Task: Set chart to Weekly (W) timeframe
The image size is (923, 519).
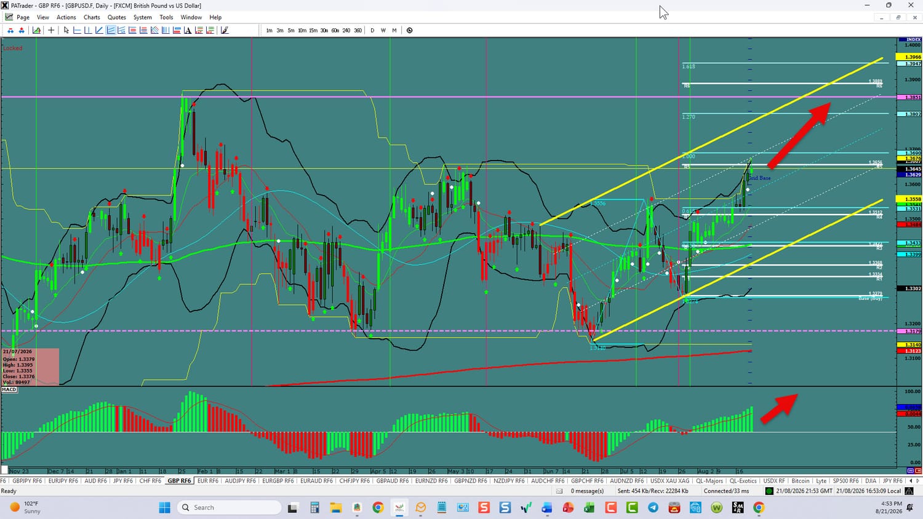Action: point(383,30)
